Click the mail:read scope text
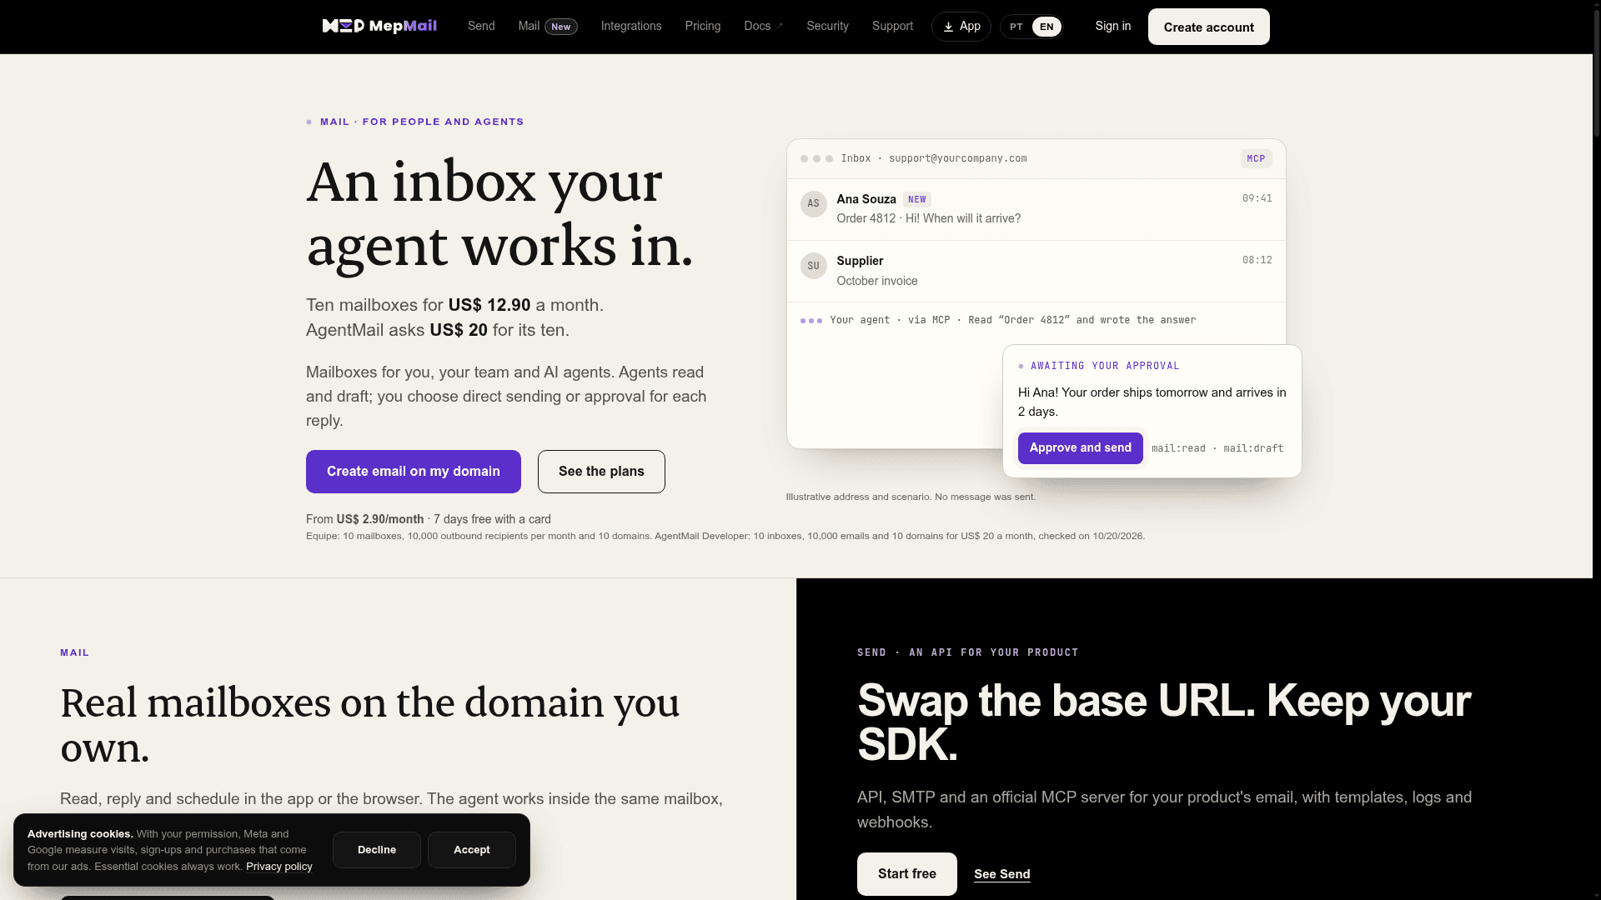The image size is (1601, 900). coord(1178,448)
